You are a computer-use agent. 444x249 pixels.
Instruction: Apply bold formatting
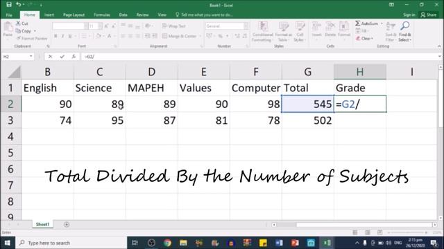pyautogui.click(x=55, y=36)
